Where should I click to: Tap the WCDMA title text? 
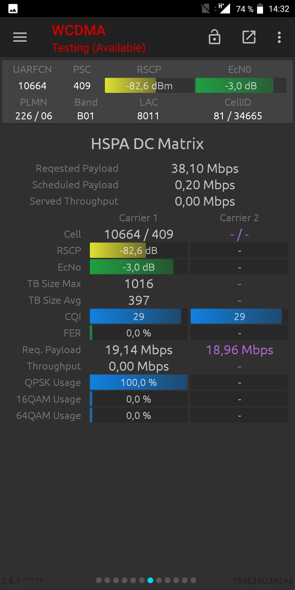click(x=79, y=30)
